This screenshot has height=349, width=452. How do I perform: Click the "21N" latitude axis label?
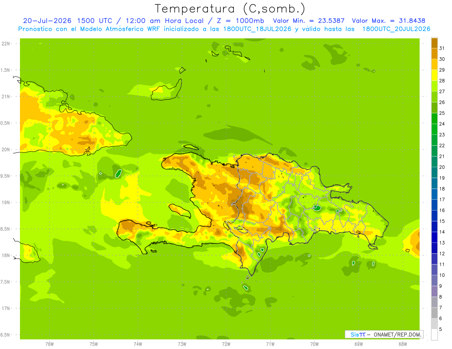pyautogui.click(x=6, y=96)
